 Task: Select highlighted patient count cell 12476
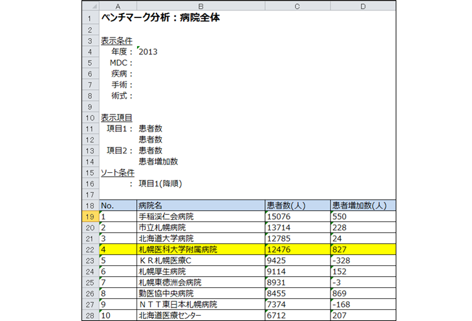297,250
